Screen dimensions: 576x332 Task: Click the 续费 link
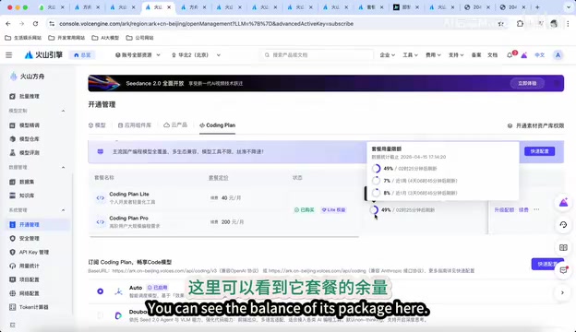click(523, 210)
